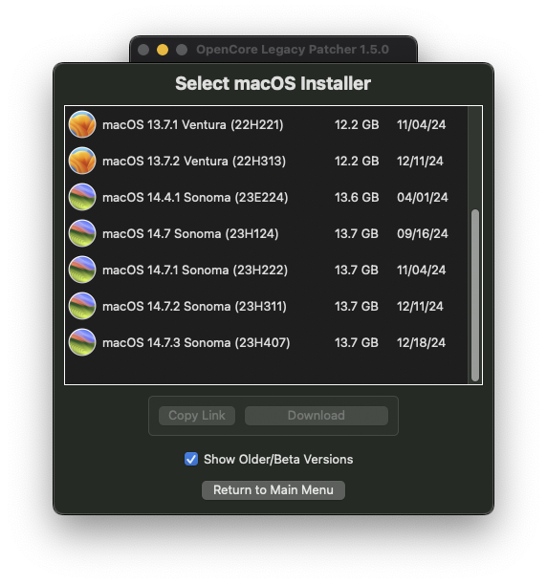Click the 12/18/24 release date
This screenshot has width=547, height=585.
click(x=422, y=342)
